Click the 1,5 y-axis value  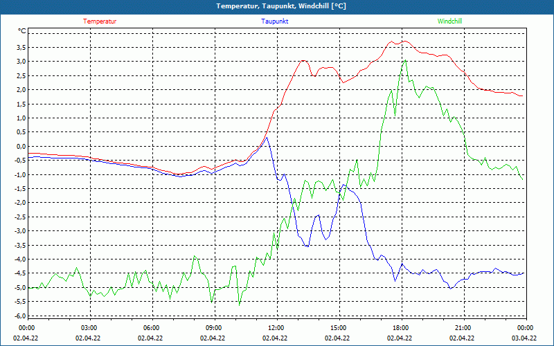click(21, 104)
